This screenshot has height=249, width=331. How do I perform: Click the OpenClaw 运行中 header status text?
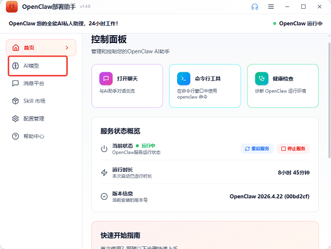pyautogui.click(x=301, y=23)
